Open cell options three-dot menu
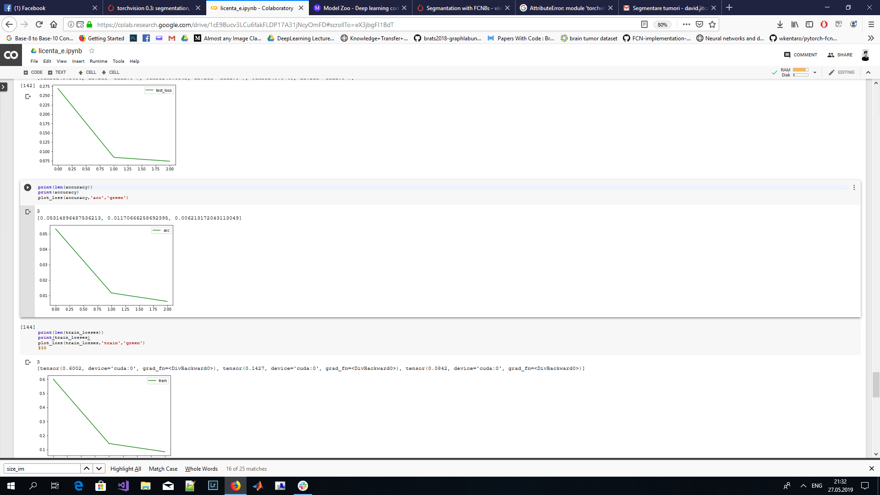Viewport: 880px width, 495px height. [x=854, y=187]
